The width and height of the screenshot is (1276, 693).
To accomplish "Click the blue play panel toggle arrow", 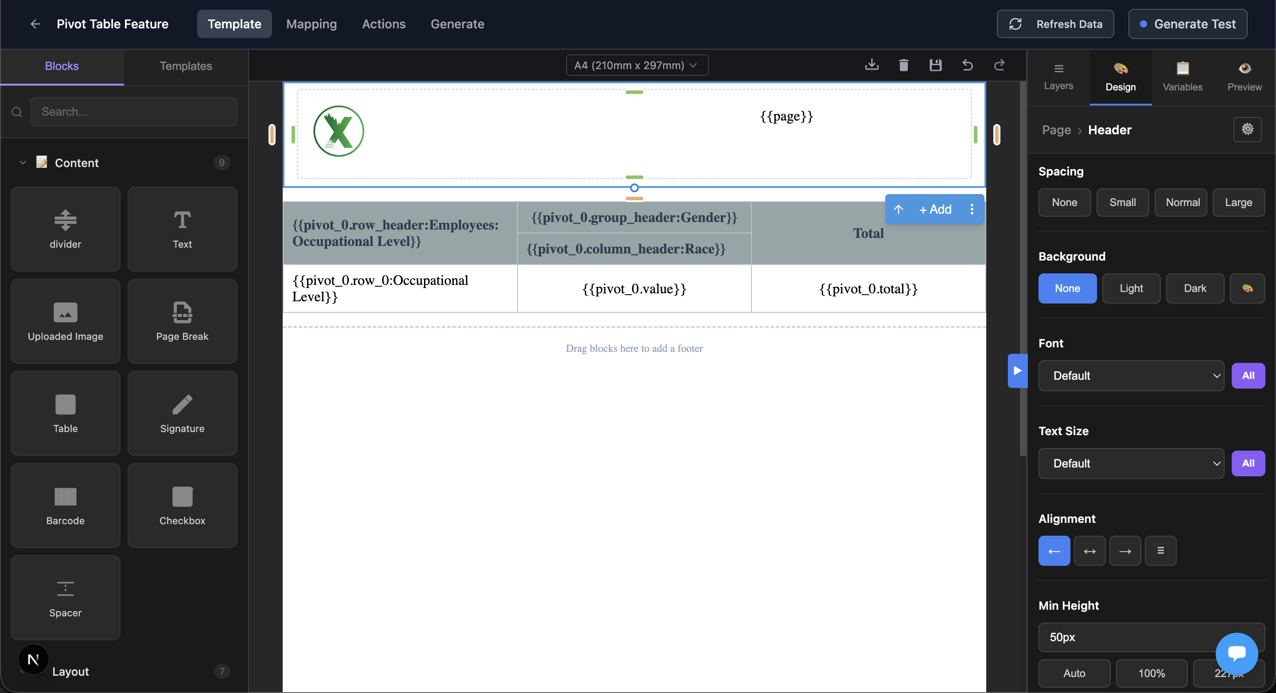I will pos(1017,370).
